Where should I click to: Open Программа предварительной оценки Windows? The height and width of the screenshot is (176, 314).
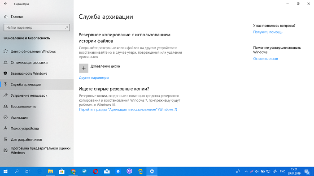pyautogui.click(x=37, y=150)
